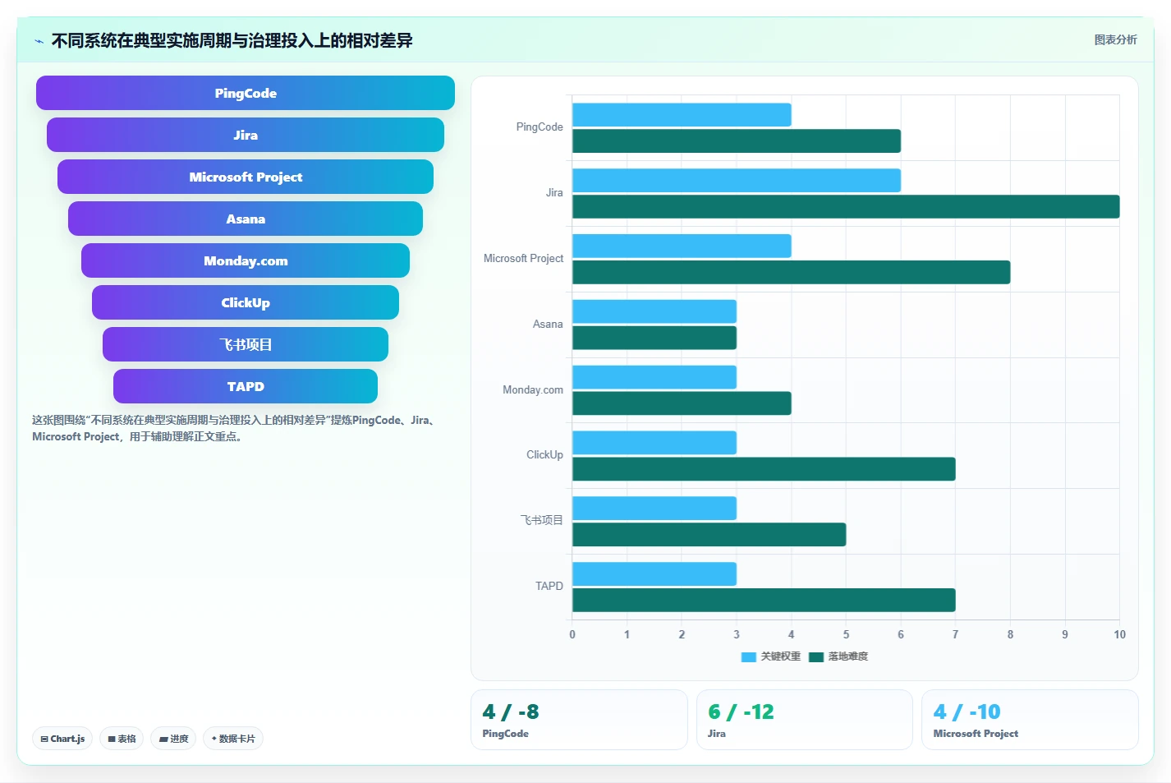
Task: Click 飞书项目's blue bar
Action: point(654,509)
